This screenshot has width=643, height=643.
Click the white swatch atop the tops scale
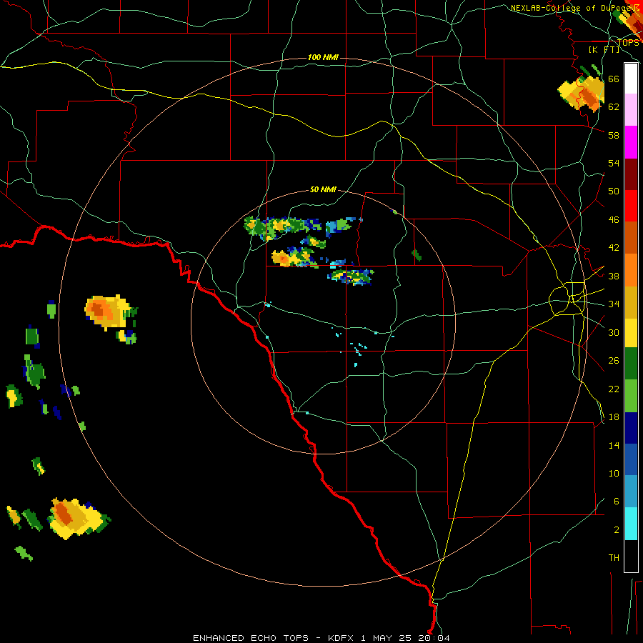pyautogui.click(x=631, y=79)
